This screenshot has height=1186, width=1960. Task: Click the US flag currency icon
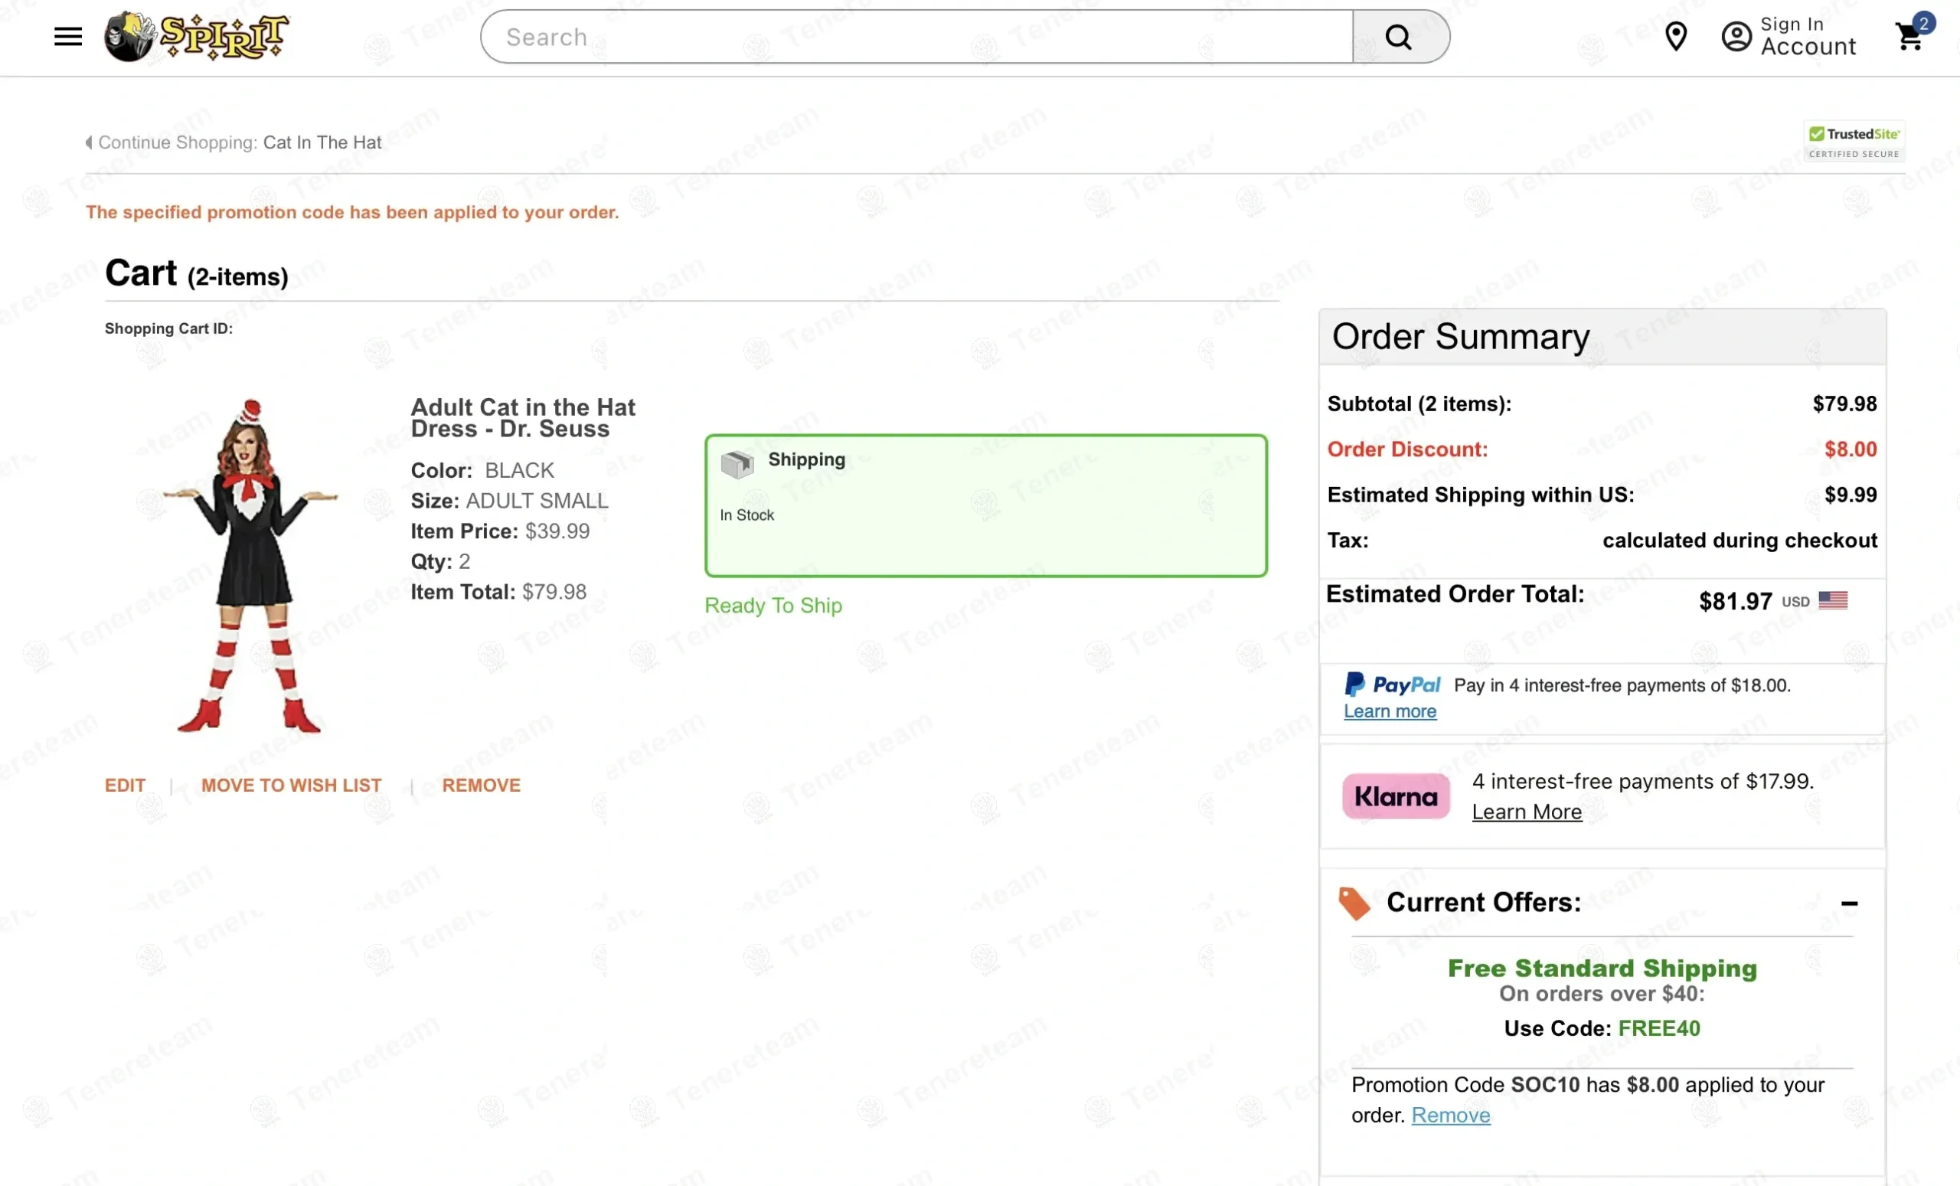pos(1834,600)
